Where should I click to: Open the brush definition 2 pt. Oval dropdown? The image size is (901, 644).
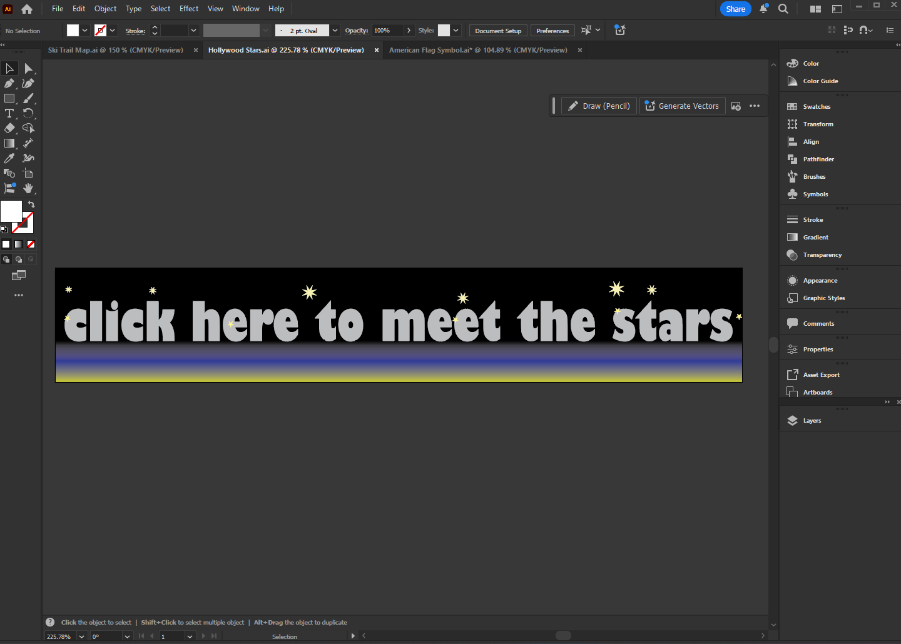[x=335, y=31]
